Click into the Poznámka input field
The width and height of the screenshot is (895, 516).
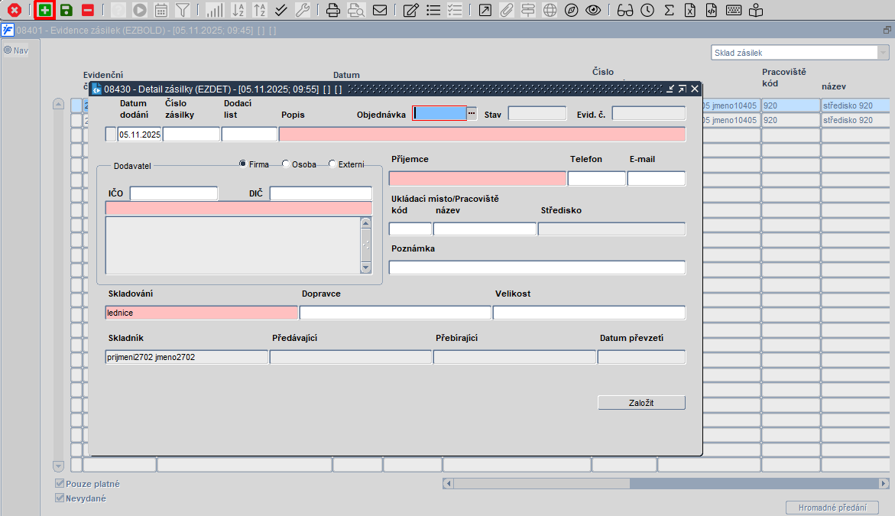(x=537, y=268)
